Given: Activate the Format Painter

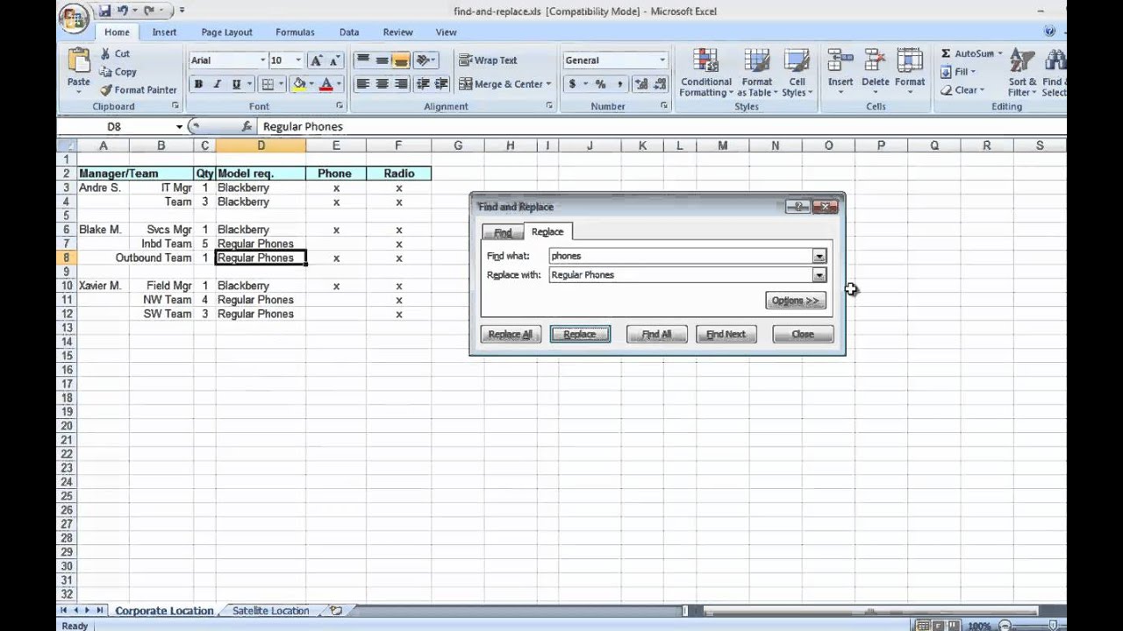Looking at the screenshot, I should coord(138,89).
